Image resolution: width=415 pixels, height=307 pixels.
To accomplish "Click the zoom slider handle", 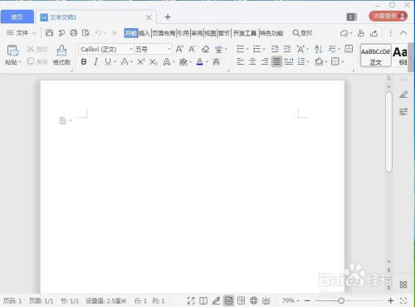I will (x=341, y=300).
